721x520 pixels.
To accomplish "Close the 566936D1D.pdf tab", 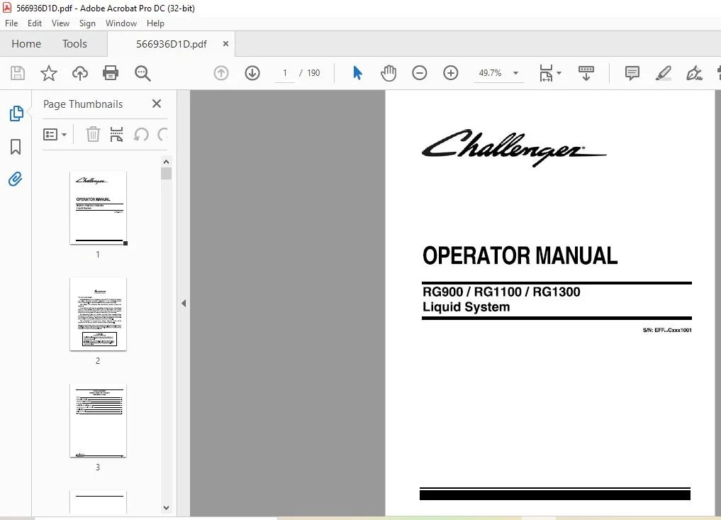I will (225, 44).
